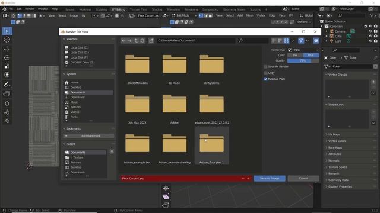Select the Tweak select tool in UV editor

(7, 31)
